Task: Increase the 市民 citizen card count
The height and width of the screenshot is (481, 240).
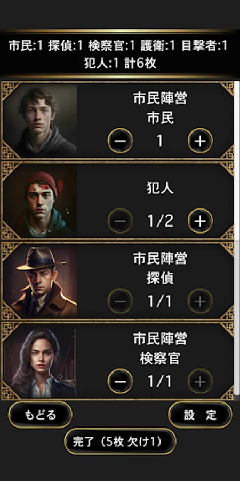Action: point(200,141)
